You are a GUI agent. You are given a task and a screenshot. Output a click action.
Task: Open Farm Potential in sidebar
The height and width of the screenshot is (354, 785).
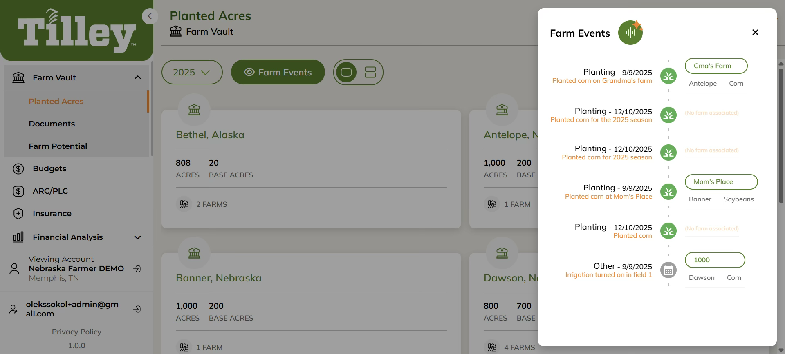[58, 146]
